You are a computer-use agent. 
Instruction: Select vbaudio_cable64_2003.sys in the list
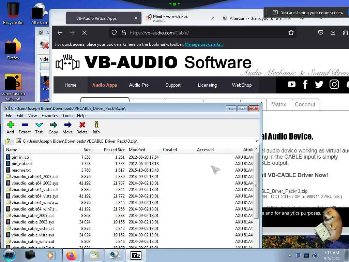(x=34, y=183)
